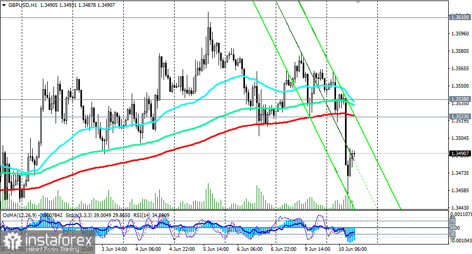Click the 10 Jun 06:00 time label
472x254 pixels.
pyautogui.click(x=352, y=249)
